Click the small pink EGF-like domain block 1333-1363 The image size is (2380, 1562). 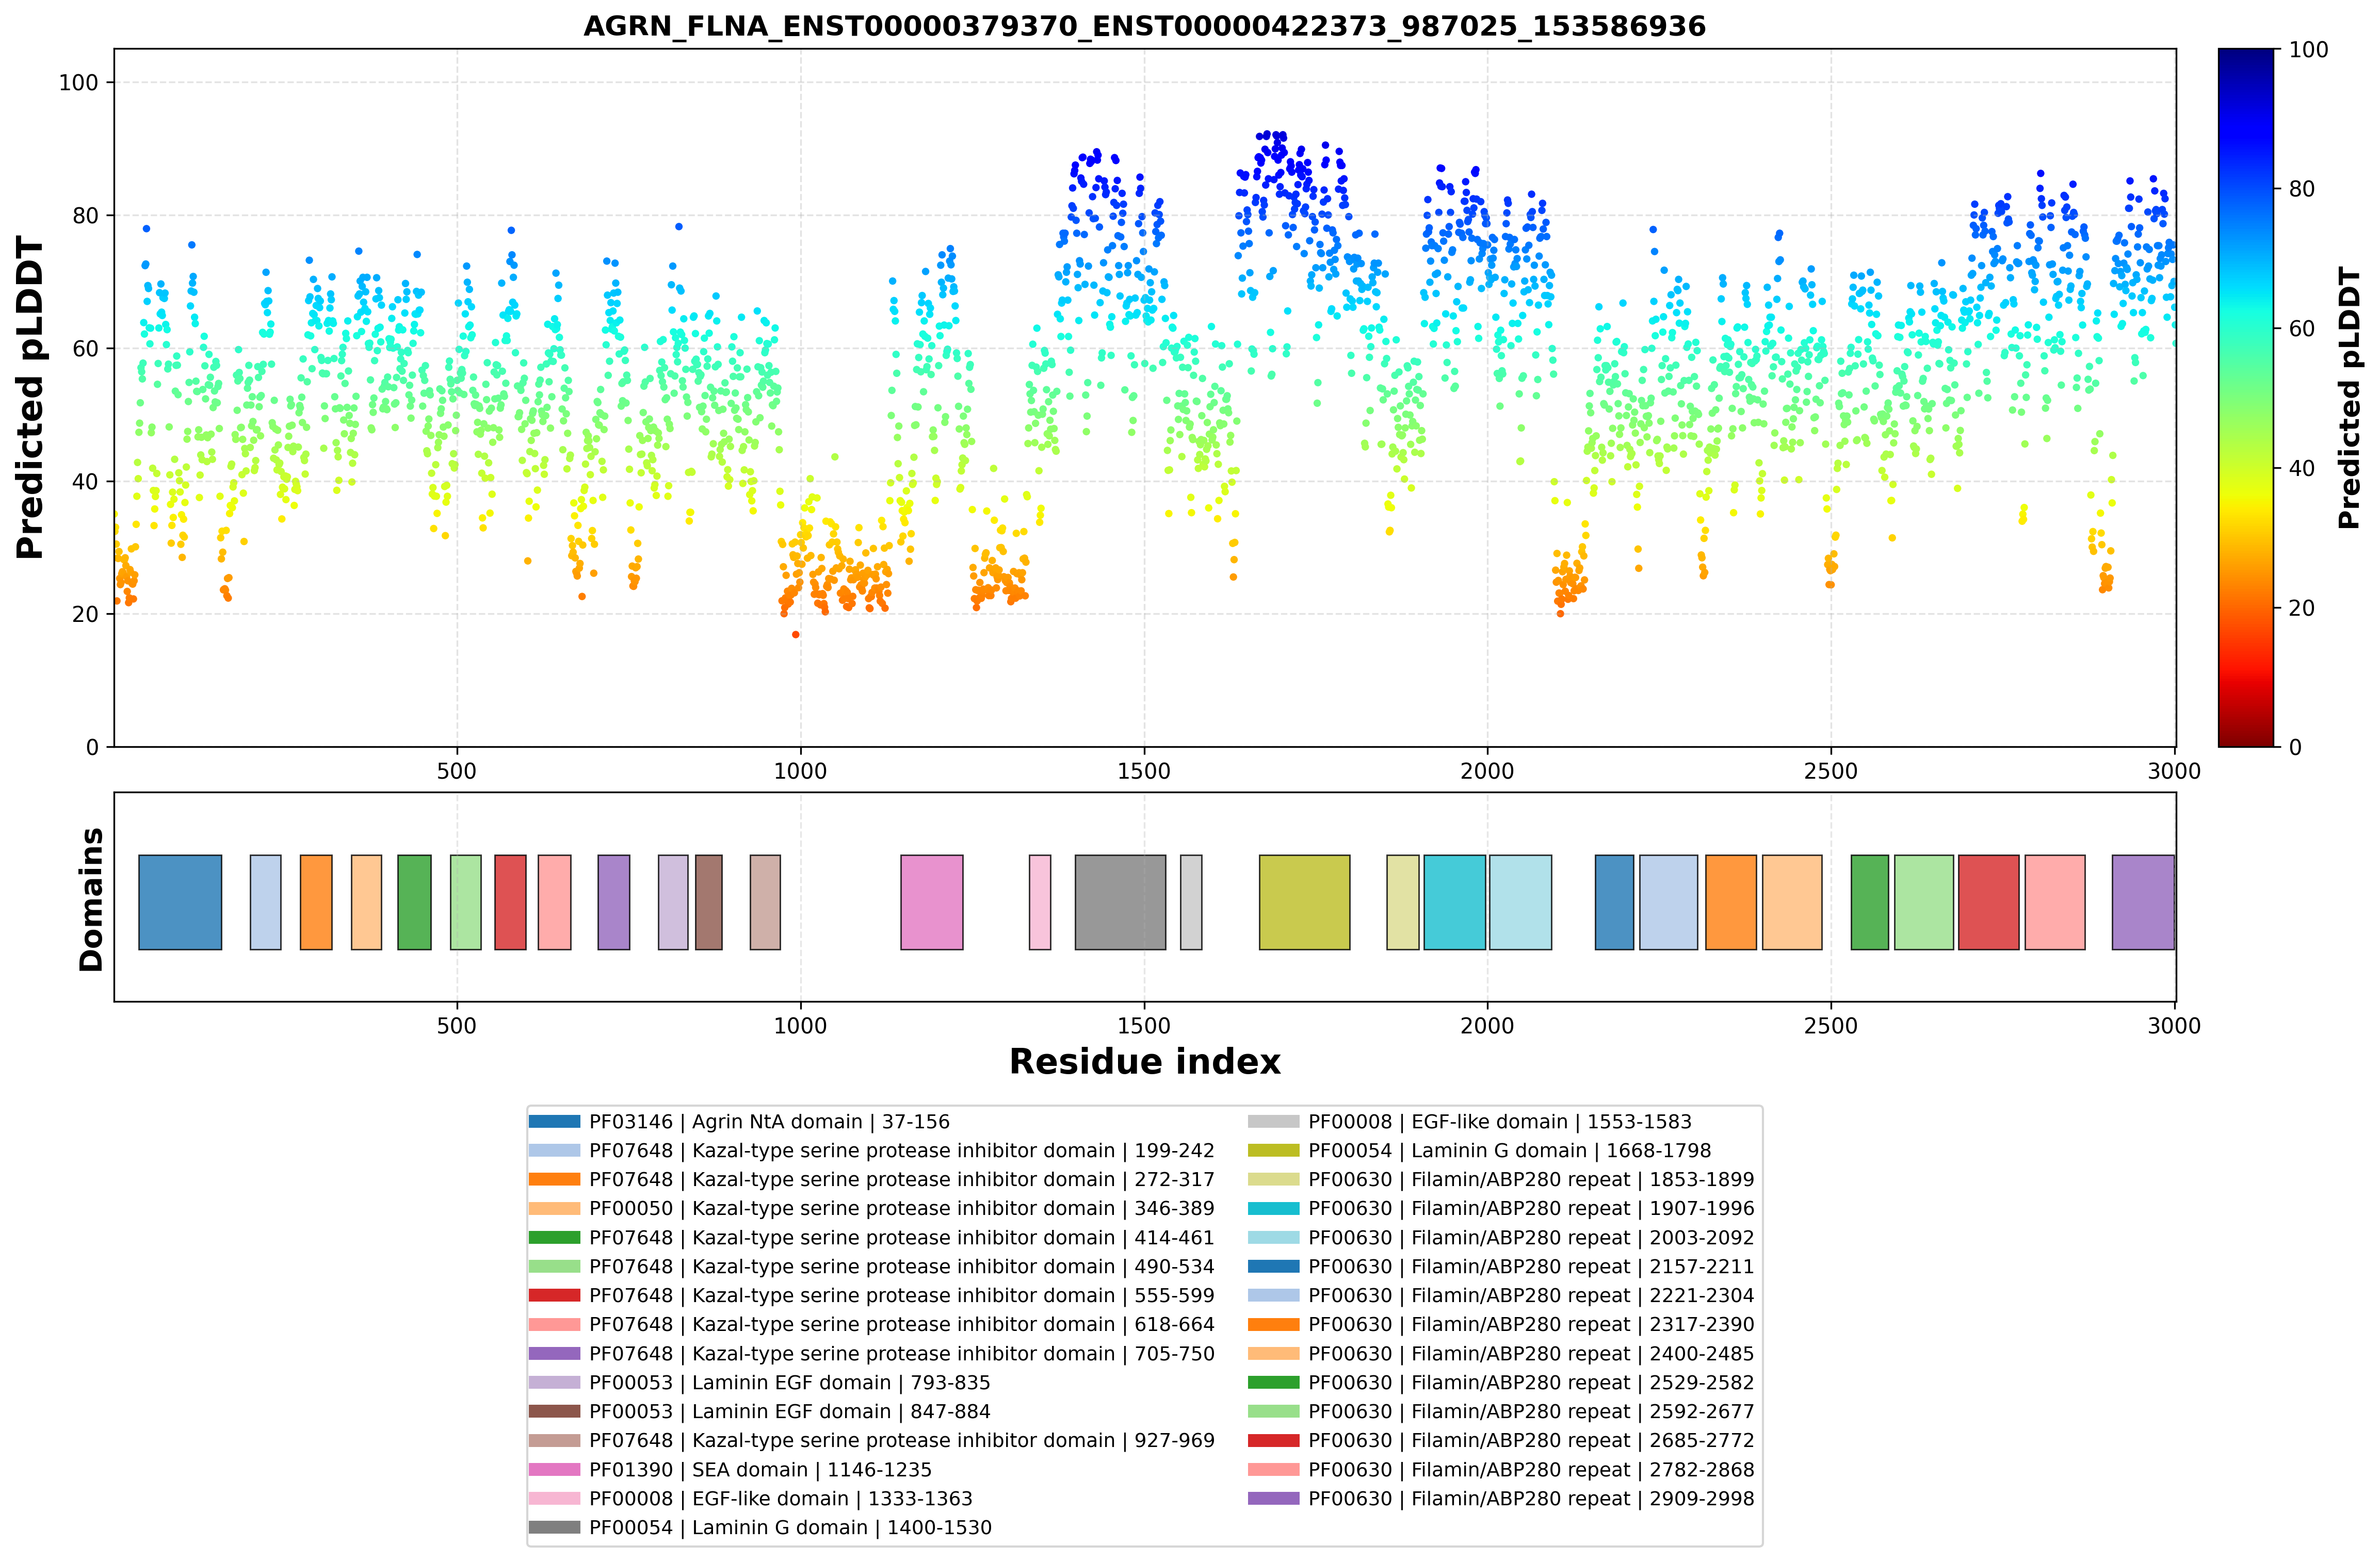tap(1040, 901)
